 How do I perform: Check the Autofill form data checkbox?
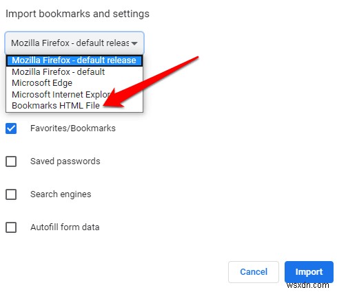[11, 227]
